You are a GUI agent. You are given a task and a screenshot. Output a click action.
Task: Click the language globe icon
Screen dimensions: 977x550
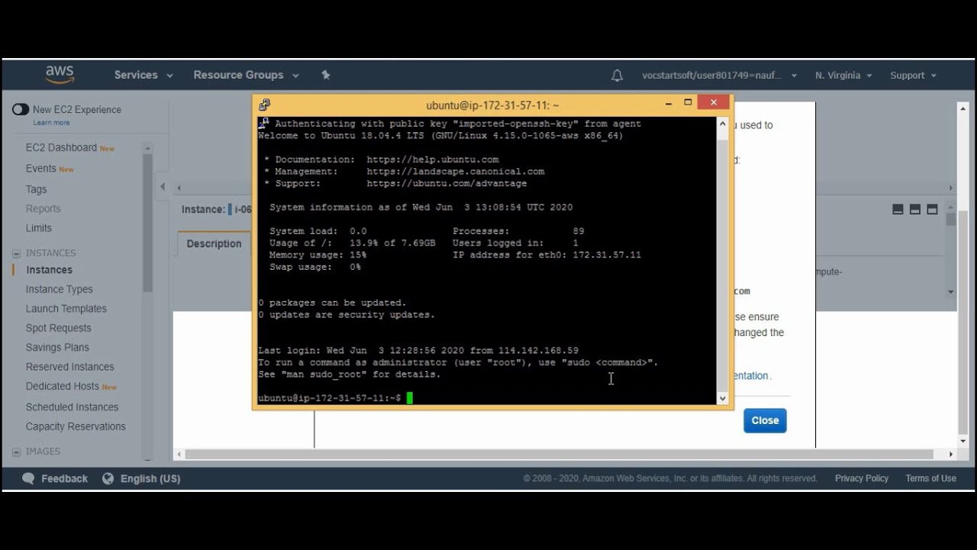[108, 478]
